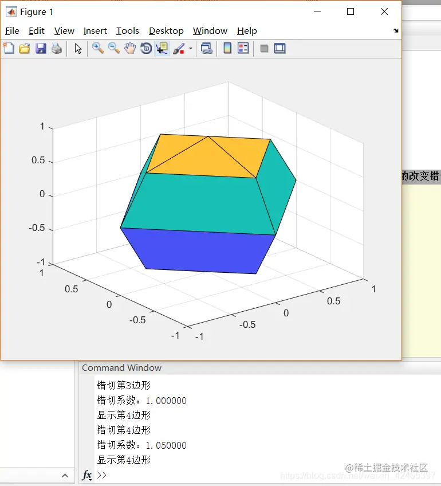Click the output line '错切第4边形'
Screen dimensions: 441x486
coord(124,430)
